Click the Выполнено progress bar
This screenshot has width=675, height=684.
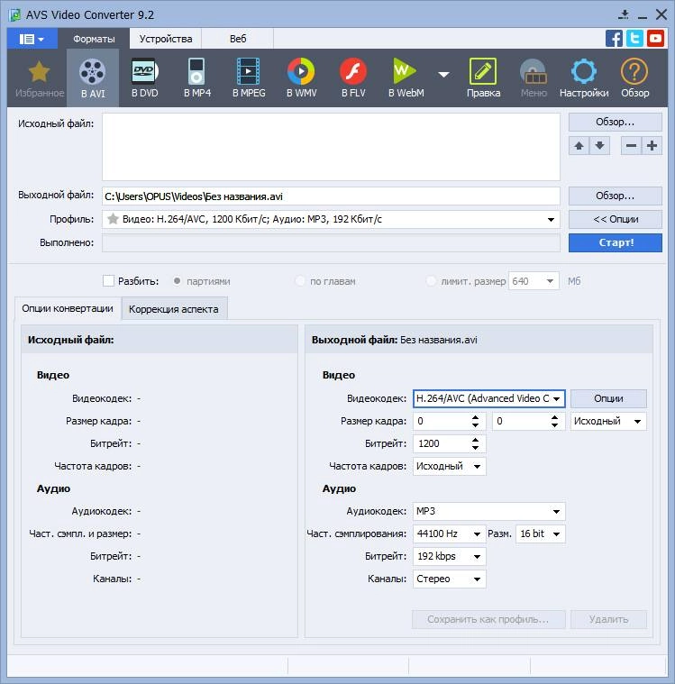click(331, 243)
